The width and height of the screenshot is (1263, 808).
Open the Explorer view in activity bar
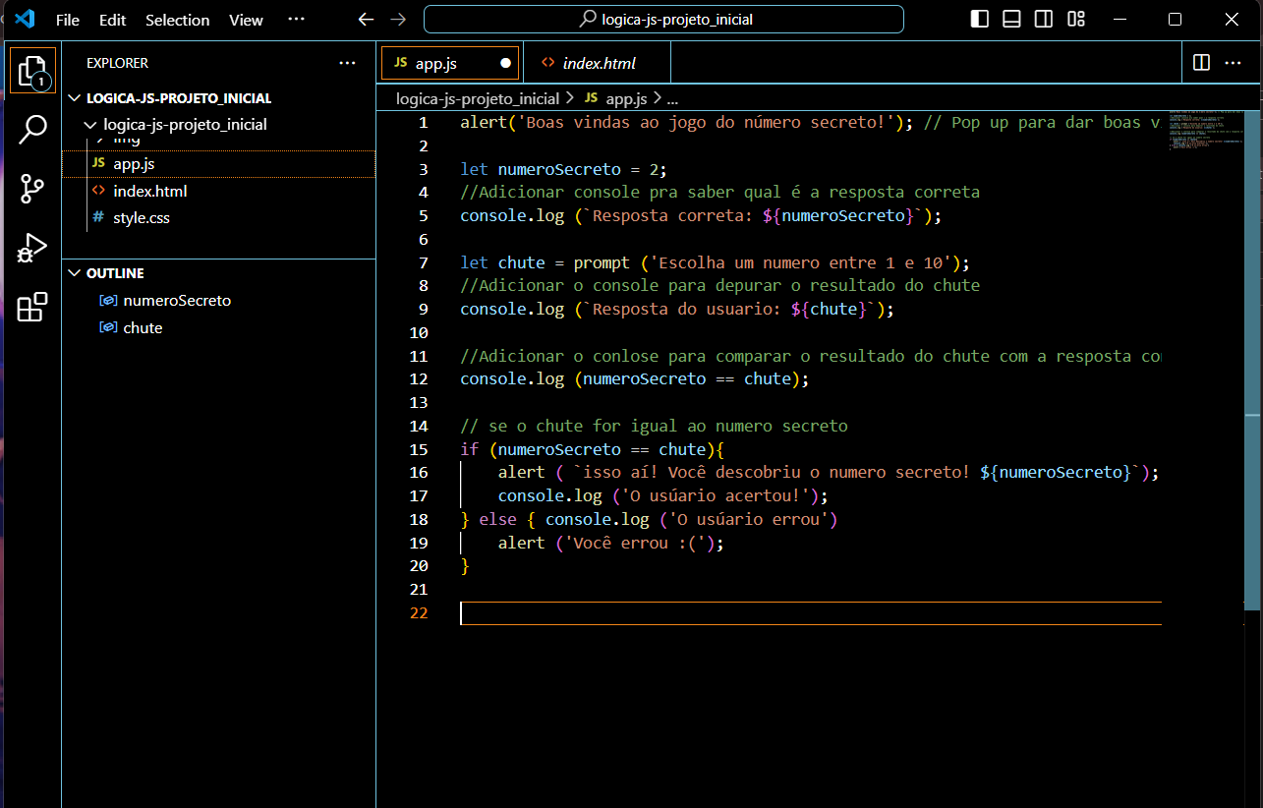point(32,70)
